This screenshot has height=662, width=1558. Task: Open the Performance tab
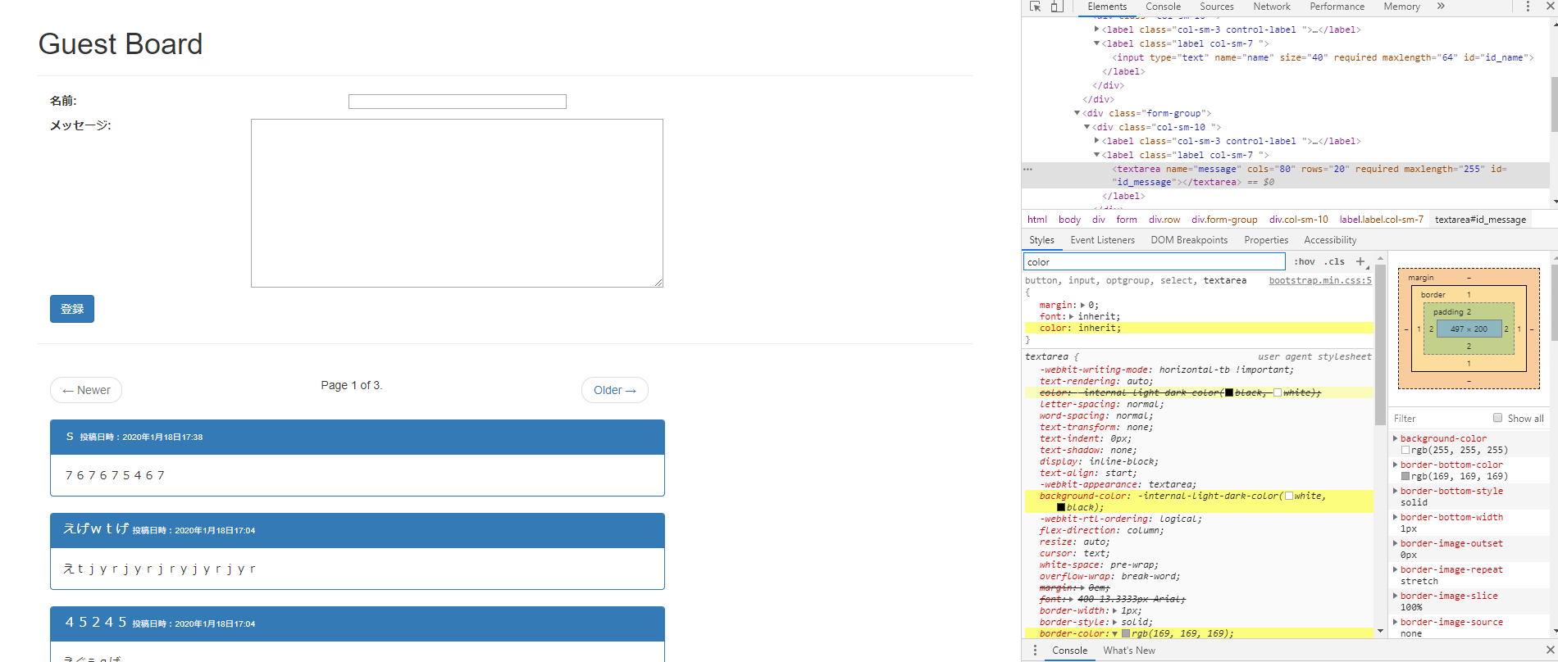(x=1337, y=7)
